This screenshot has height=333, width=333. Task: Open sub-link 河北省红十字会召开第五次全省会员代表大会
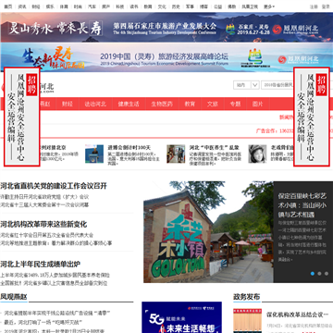click(47, 235)
